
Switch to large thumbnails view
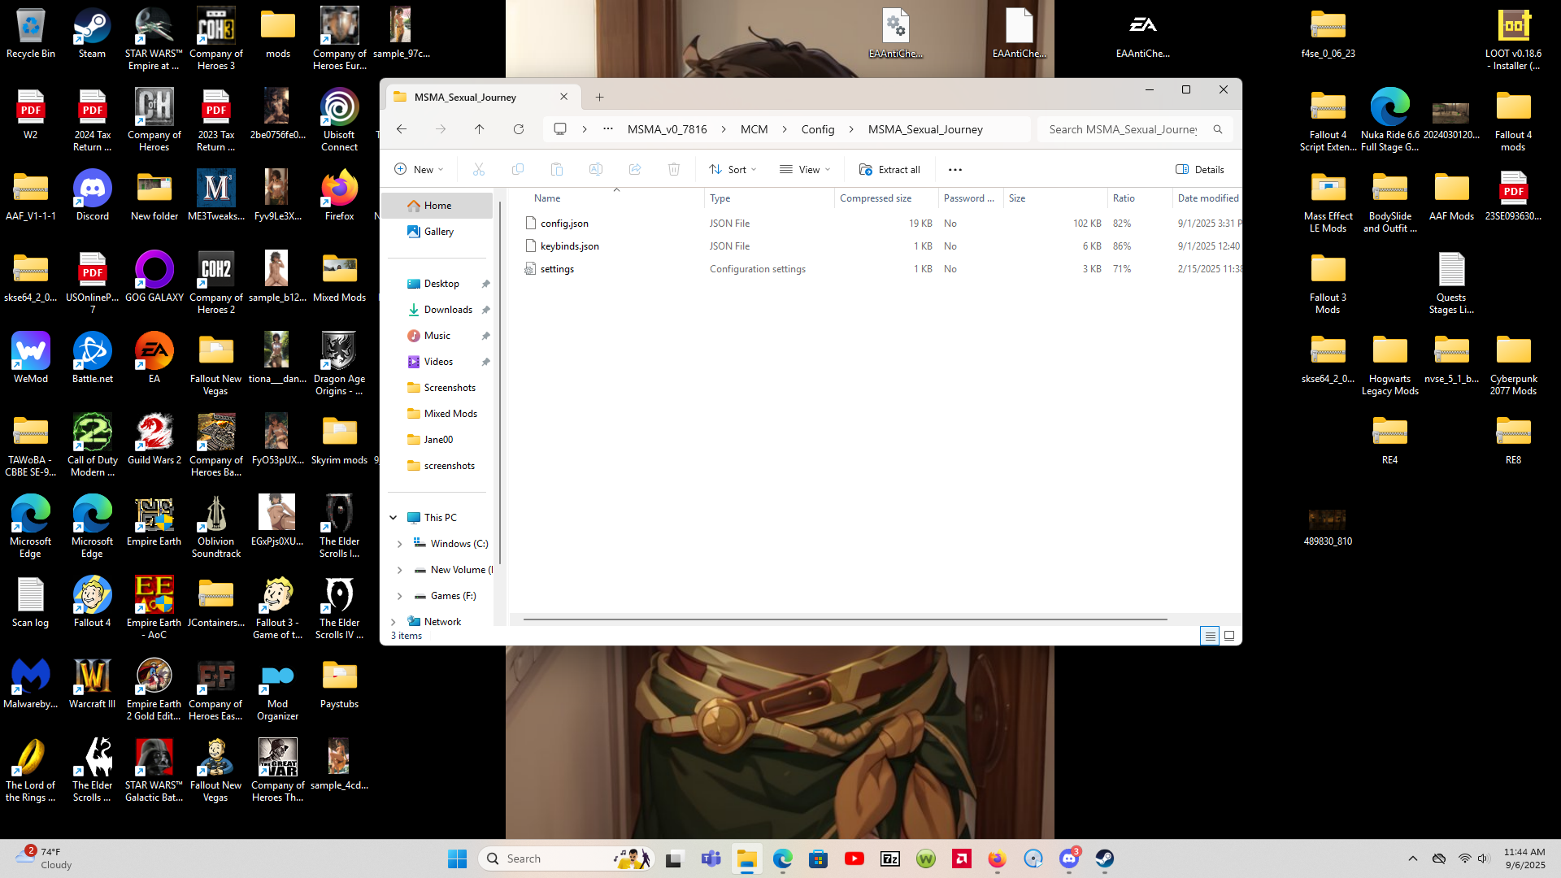1229,636
